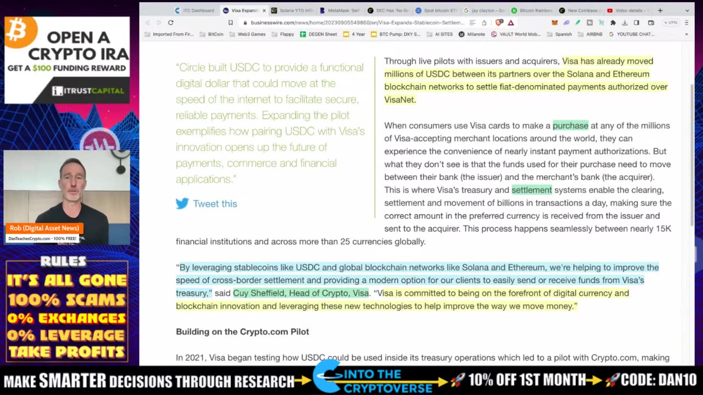Open the extensions puzzle piece menu

(613, 22)
